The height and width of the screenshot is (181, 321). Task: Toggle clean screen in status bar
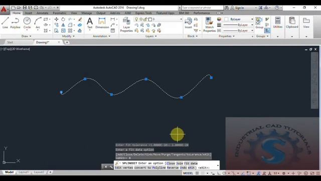coord(312,173)
